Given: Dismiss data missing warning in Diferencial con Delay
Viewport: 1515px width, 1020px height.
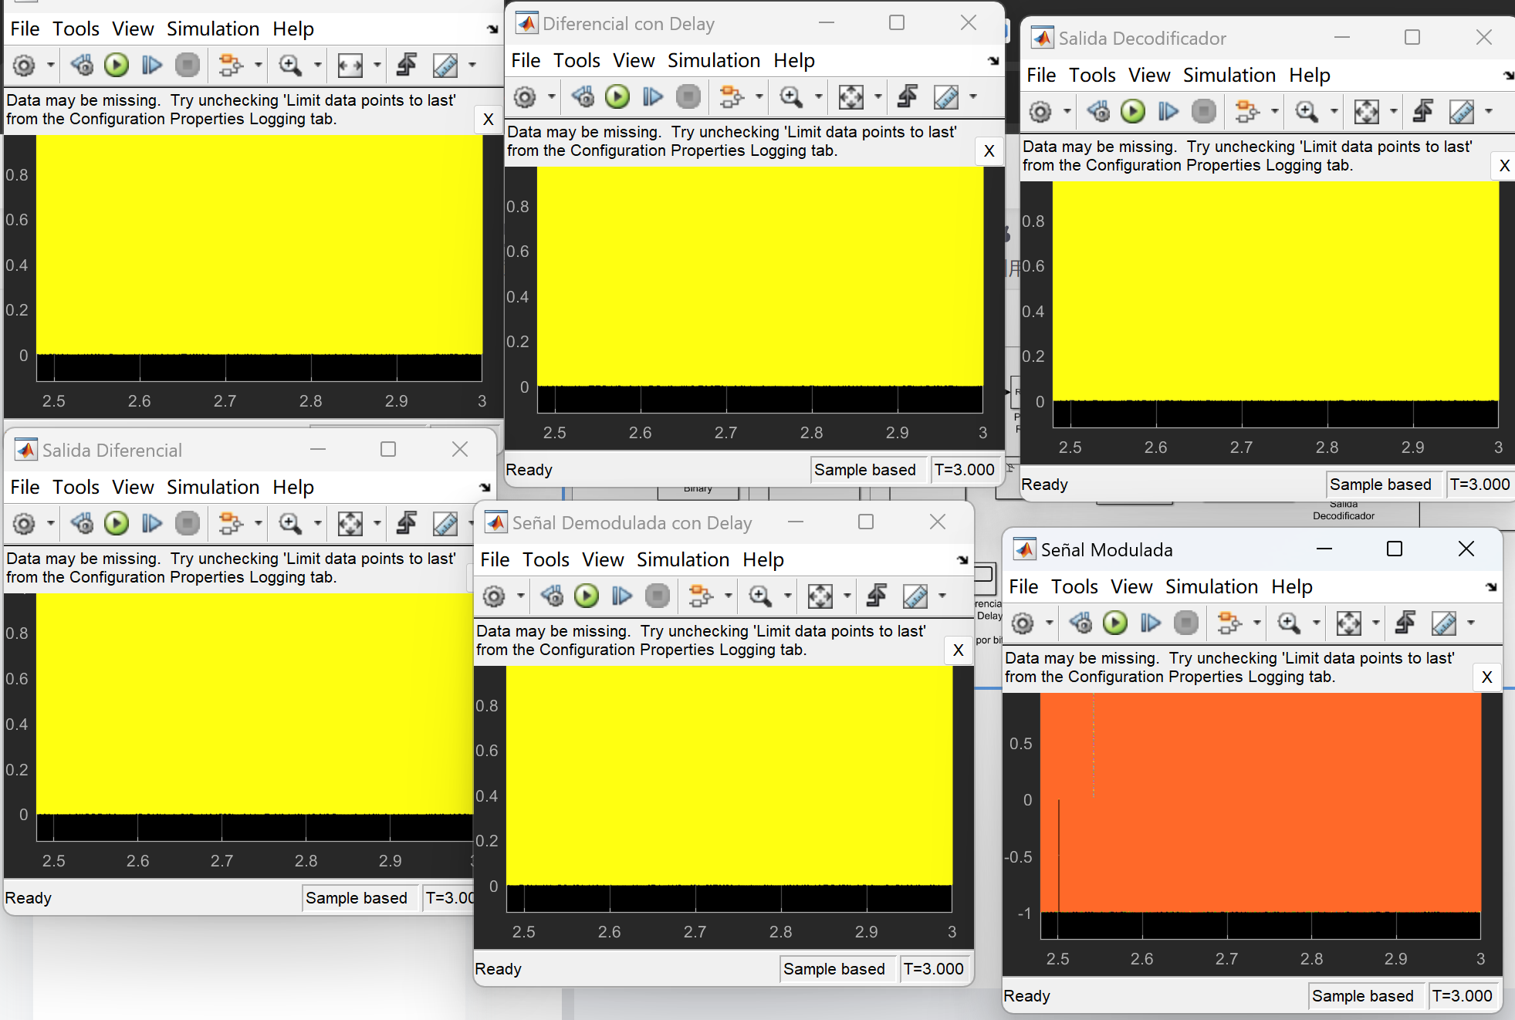Looking at the screenshot, I should pos(989,151).
